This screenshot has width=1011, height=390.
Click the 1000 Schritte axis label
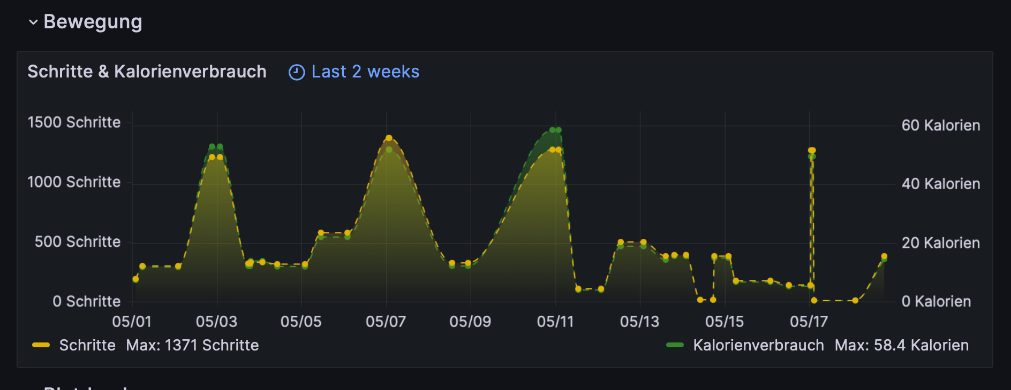pyautogui.click(x=74, y=182)
